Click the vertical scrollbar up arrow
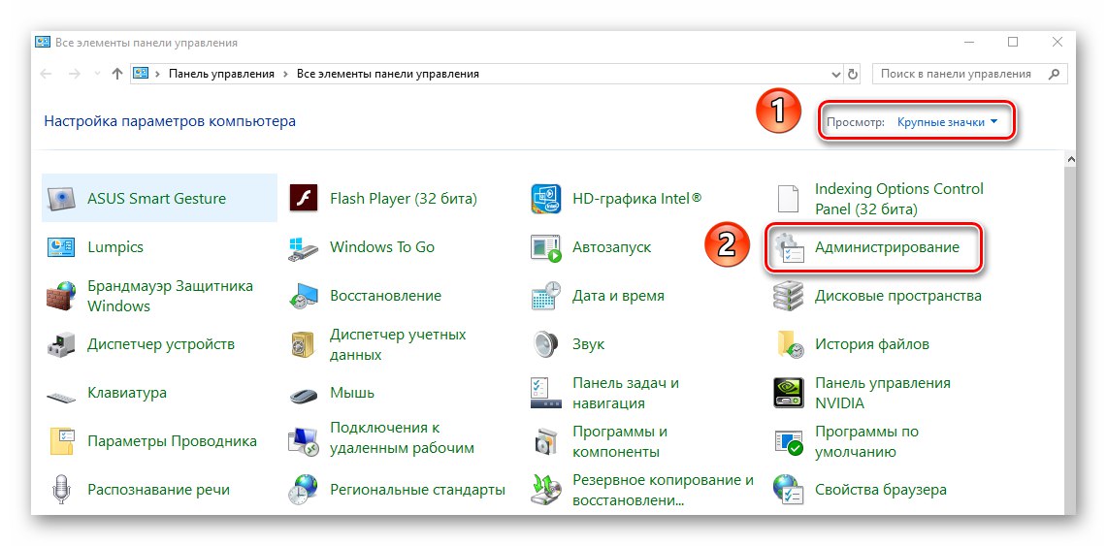The height and width of the screenshot is (546, 1107). (x=1071, y=160)
